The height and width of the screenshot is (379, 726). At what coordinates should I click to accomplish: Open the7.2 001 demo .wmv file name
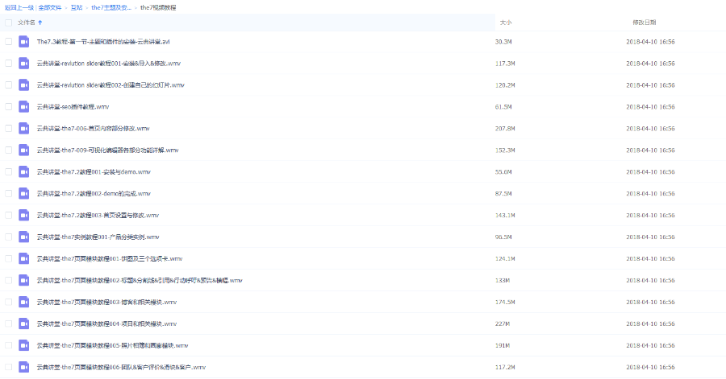pos(94,171)
